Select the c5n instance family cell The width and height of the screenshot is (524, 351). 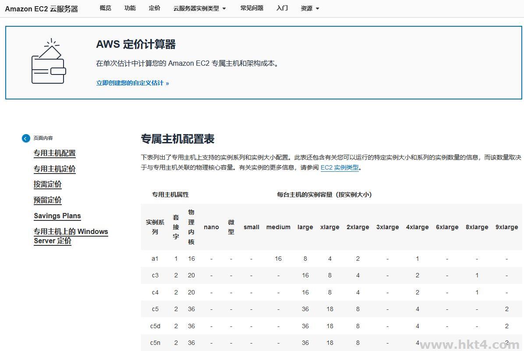click(x=155, y=343)
